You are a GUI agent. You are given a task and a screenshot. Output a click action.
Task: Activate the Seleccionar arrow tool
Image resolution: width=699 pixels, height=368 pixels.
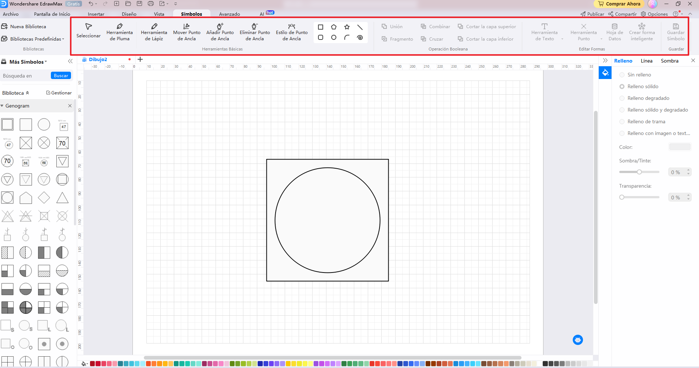89,31
